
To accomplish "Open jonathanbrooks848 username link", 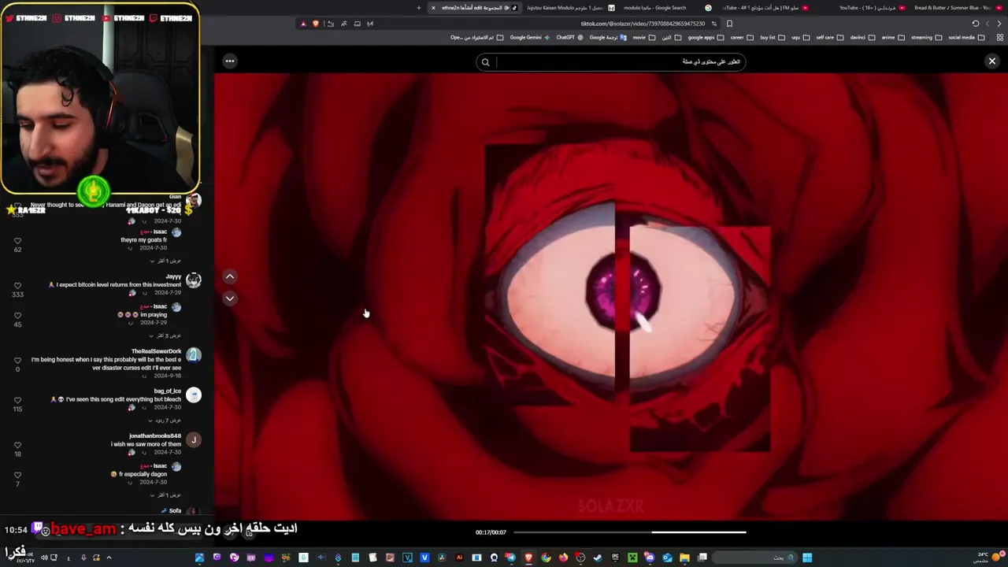I will click(155, 435).
